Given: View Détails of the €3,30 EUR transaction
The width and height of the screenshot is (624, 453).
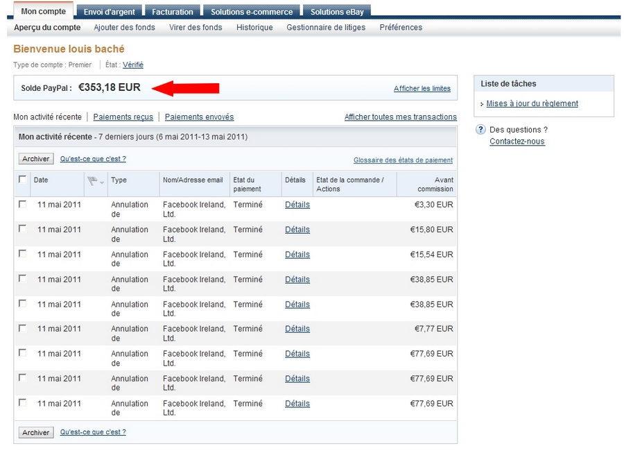Looking at the screenshot, I should pos(297,205).
